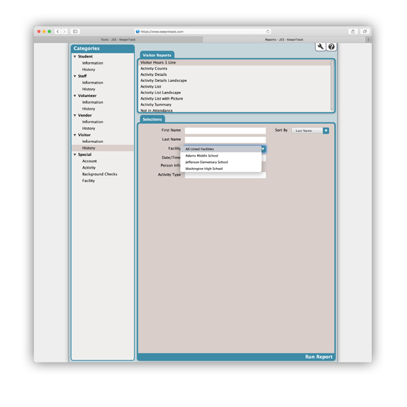Select History under Visitor
Viewport: 407px width, 407px height.
click(x=103, y=148)
